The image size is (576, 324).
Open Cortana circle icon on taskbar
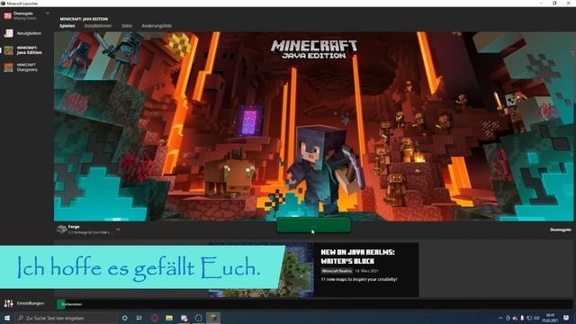coord(124,318)
